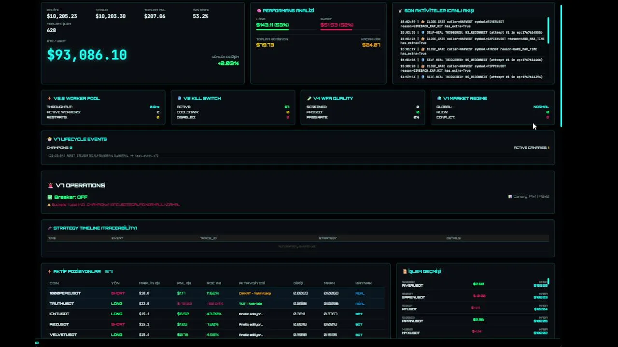Click the chick icon of V7 Lifecycle Events

click(x=49, y=139)
